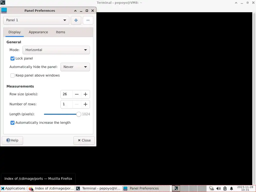256x192 pixels.
Task: Click the notification bell tray icon
Action: [231, 188]
